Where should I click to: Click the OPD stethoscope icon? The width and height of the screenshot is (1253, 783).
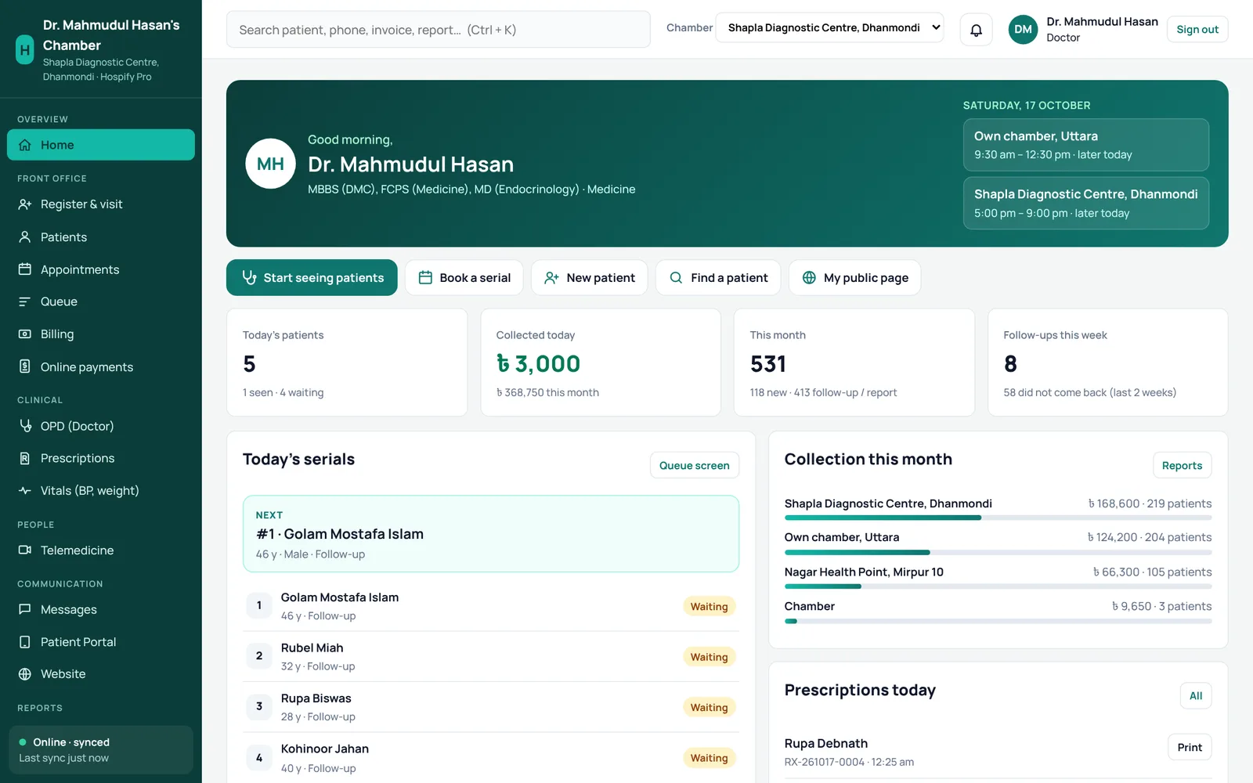(25, 426)
